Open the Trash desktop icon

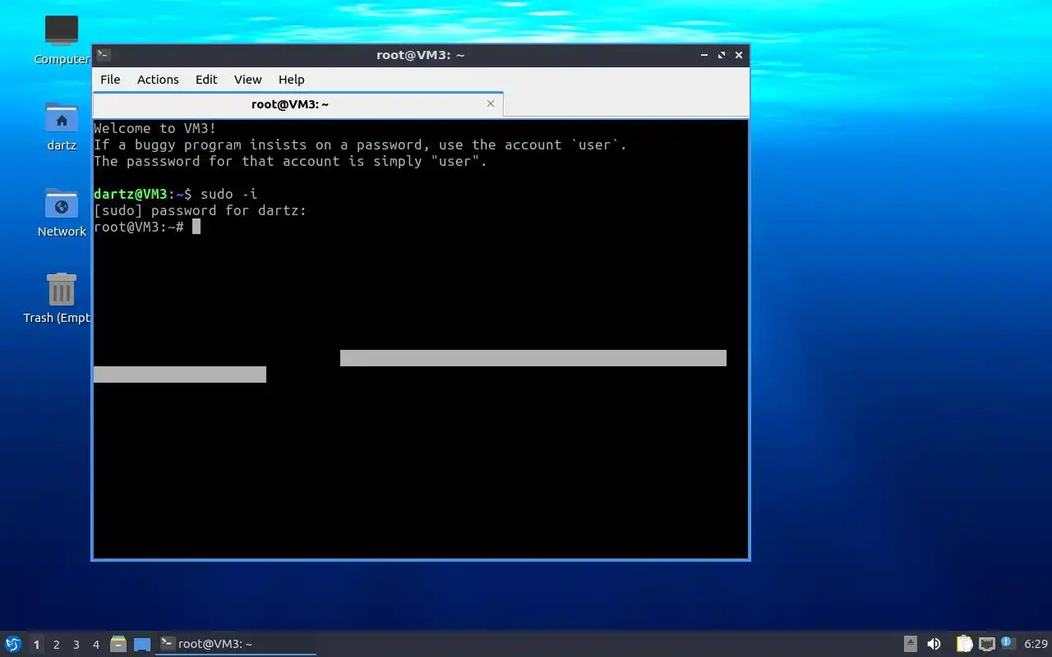(62, 290)
